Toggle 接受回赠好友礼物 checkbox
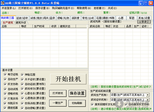This screenshot has height=112, width=154. pyautogui.click(x=92, y=105)
